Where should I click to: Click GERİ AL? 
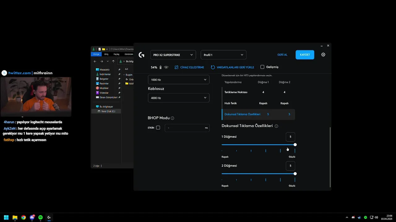pyautogui.click(x=282, y=55)
